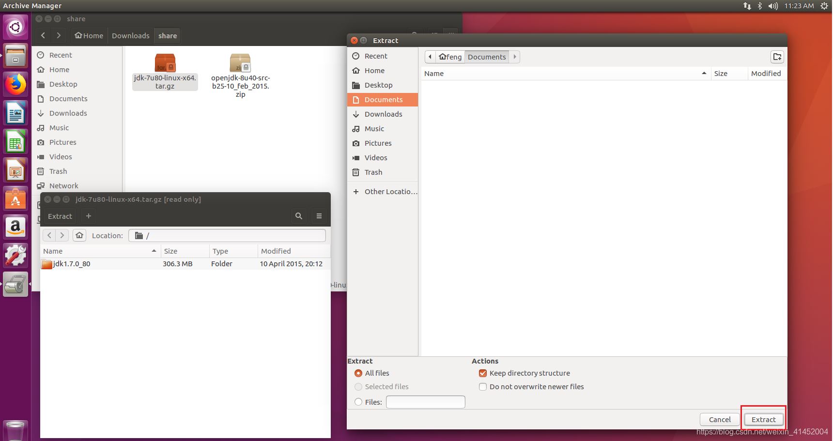
Task: Click the Extract button in the Extract dialog
Action: point(763,419)
